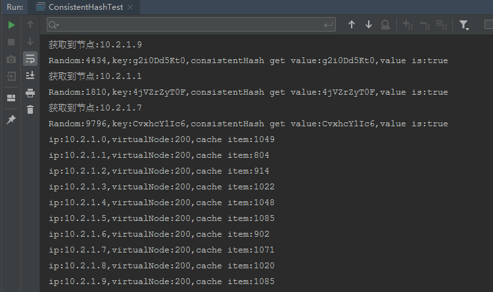Click the green Rerun button
493x292 pixels.
click(11, 25)
